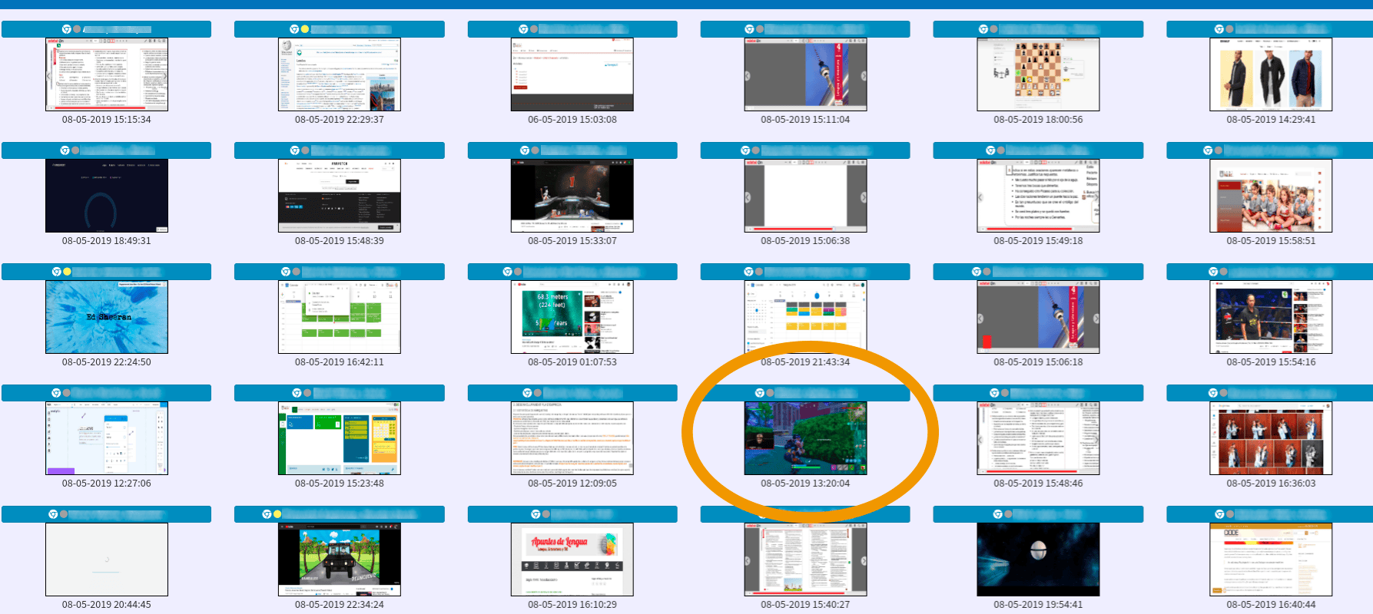Open the chess board thumbnail dated 18:00:56
The width and height of the screenshot is (1373, 614).
1038,74
